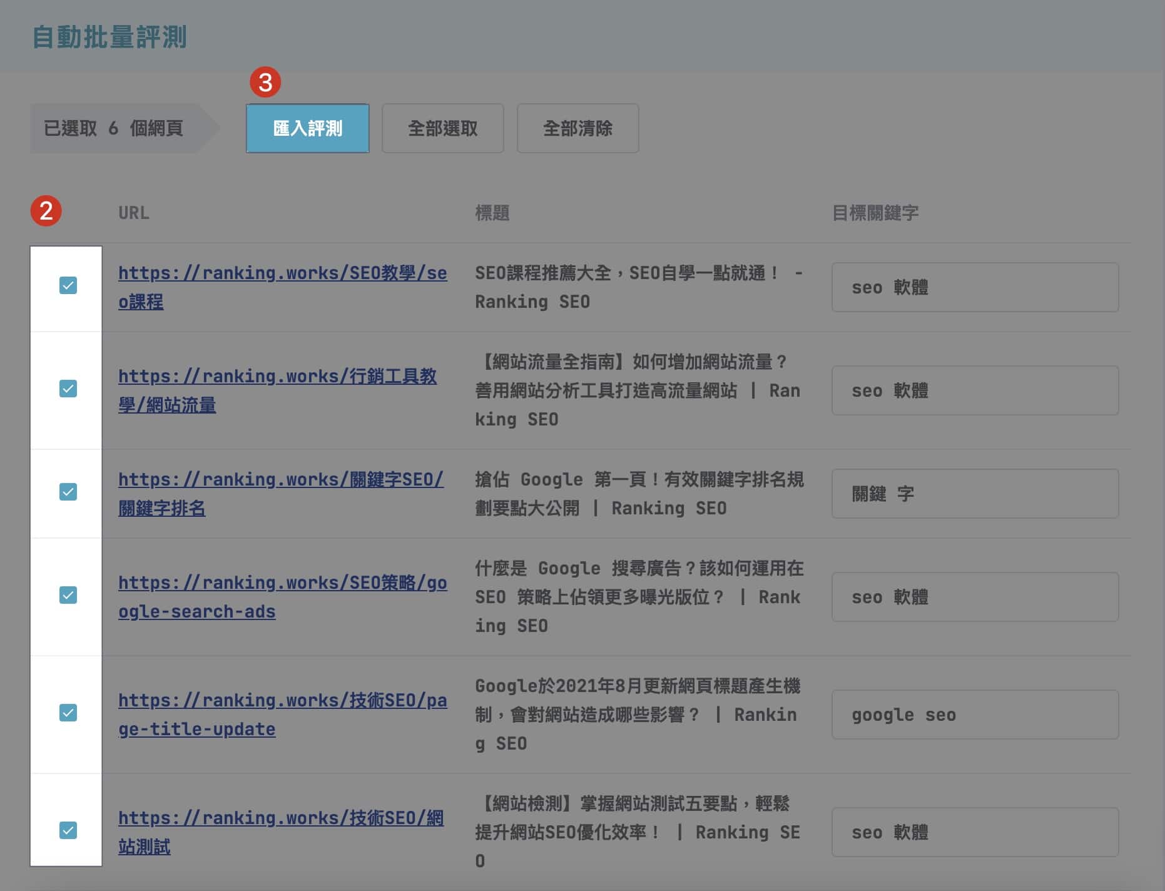Click the 關鍵 字 target keyword field
1165x891 pixels.
click(974, 494)
